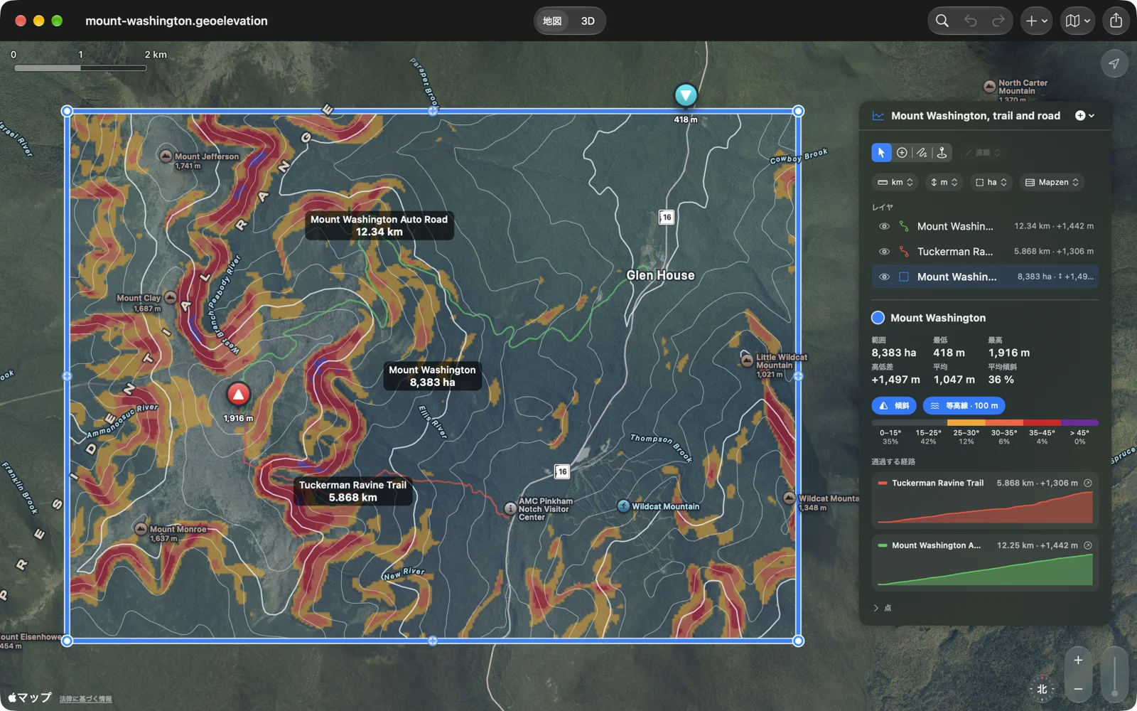Choose the add-point circle plus tool

(902, 152)
